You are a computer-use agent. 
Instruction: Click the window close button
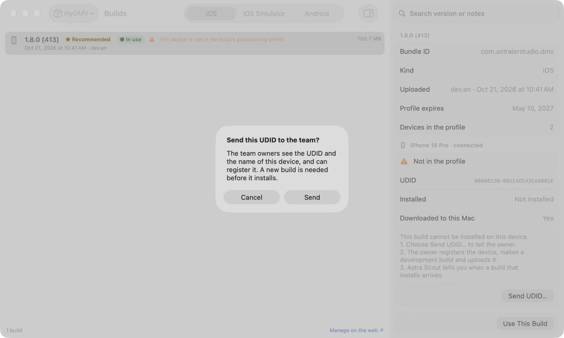coord(13,13)
